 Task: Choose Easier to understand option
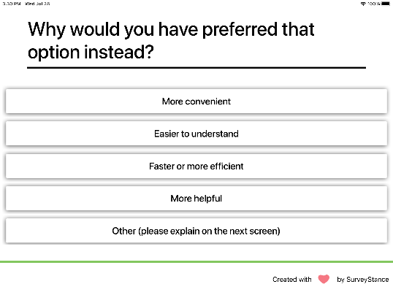pos(196,134)
